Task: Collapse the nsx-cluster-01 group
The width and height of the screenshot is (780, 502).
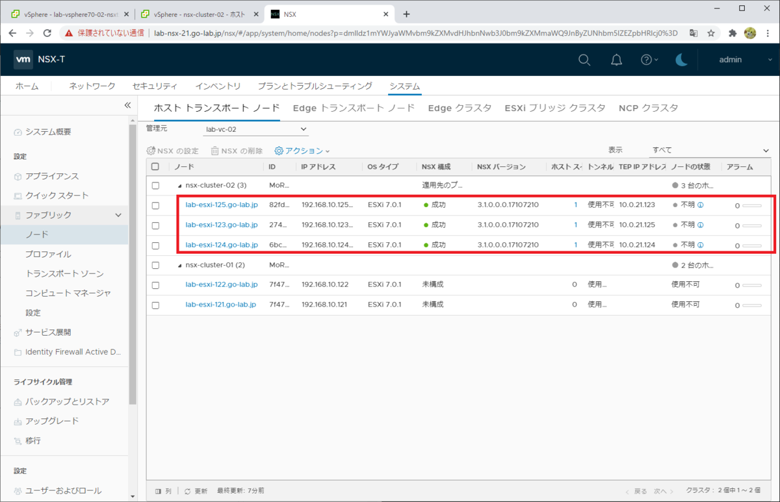Action: point(180,265)
